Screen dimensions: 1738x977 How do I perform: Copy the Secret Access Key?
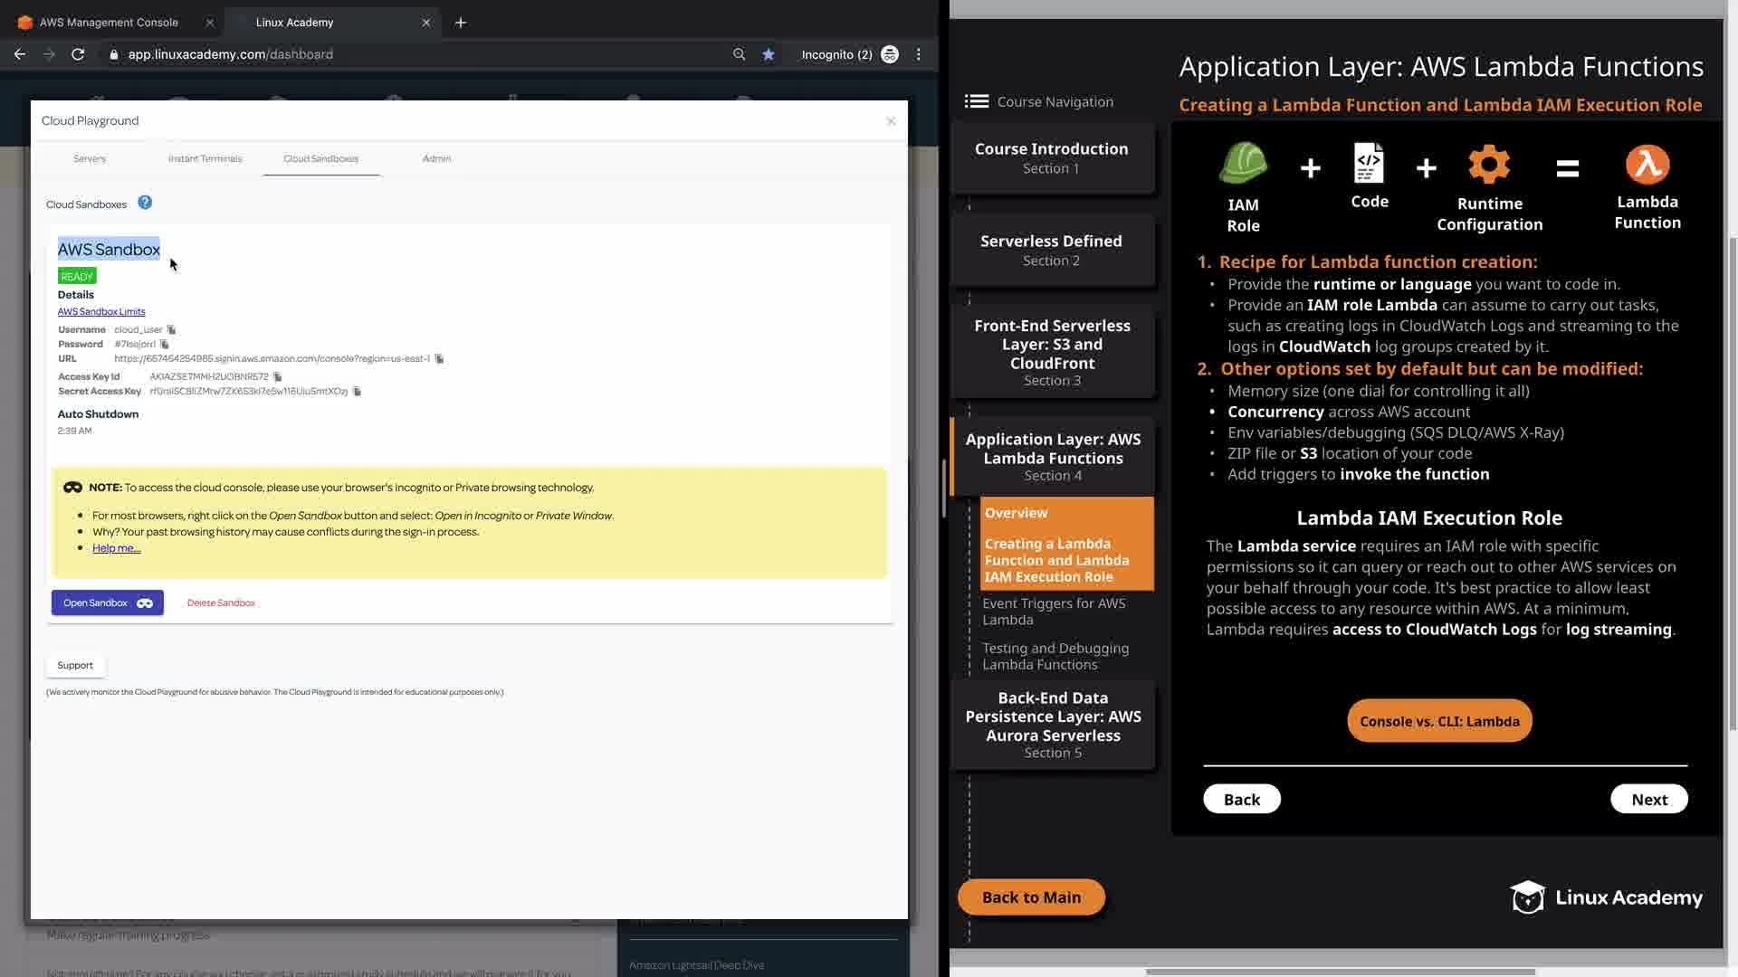tap(357, 392)
